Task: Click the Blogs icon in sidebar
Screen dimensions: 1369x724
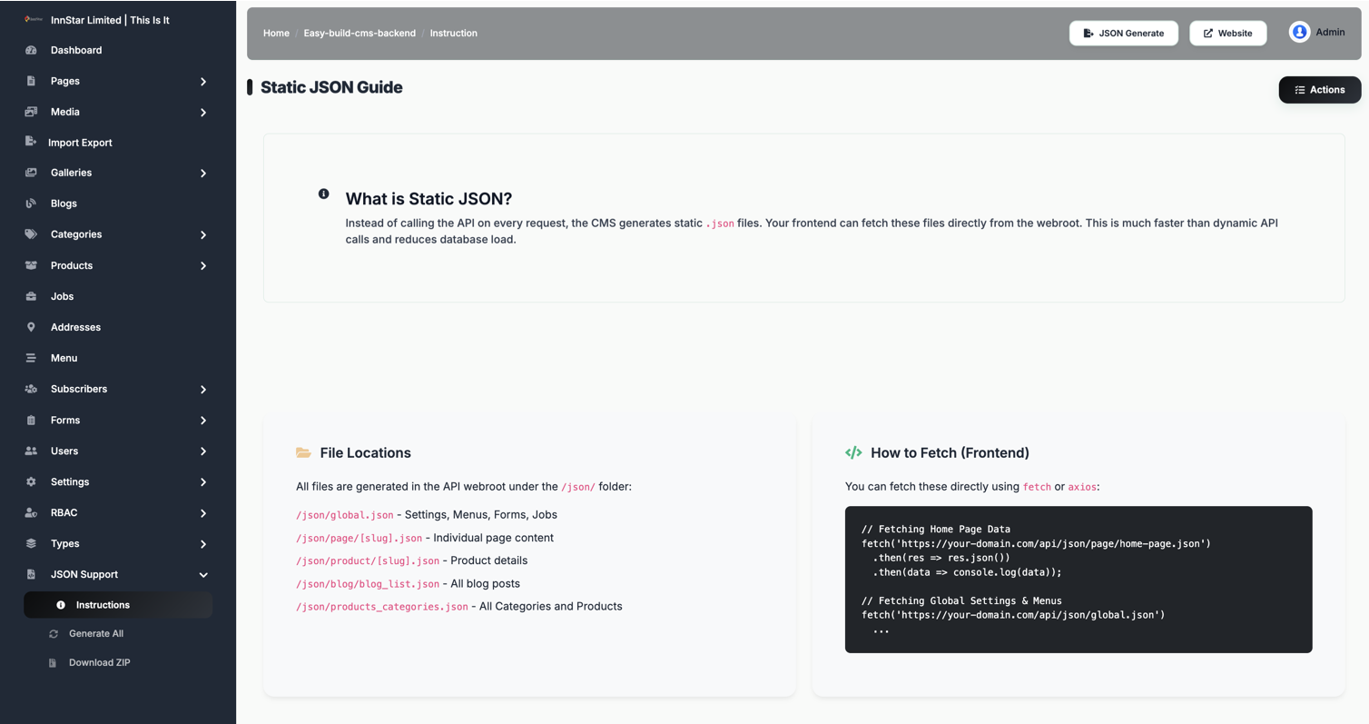Action: tap(31, 203)
